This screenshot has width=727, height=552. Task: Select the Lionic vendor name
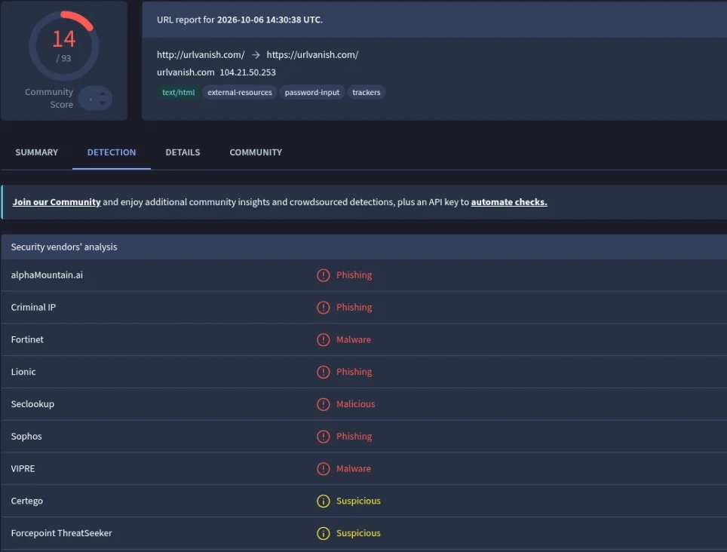point(23,372)
